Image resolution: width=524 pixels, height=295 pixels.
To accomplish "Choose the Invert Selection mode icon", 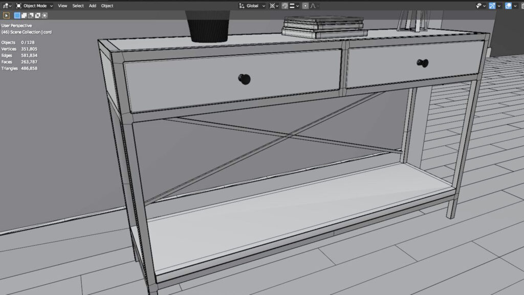I will pos(37,15).
